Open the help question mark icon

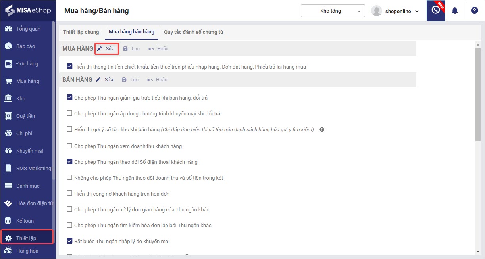point(474,11)
